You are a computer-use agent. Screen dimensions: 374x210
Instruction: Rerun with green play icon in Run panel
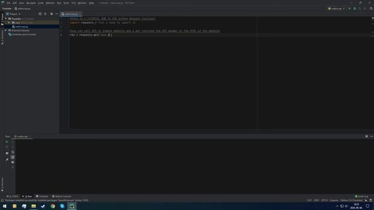(x=7, y=142)
